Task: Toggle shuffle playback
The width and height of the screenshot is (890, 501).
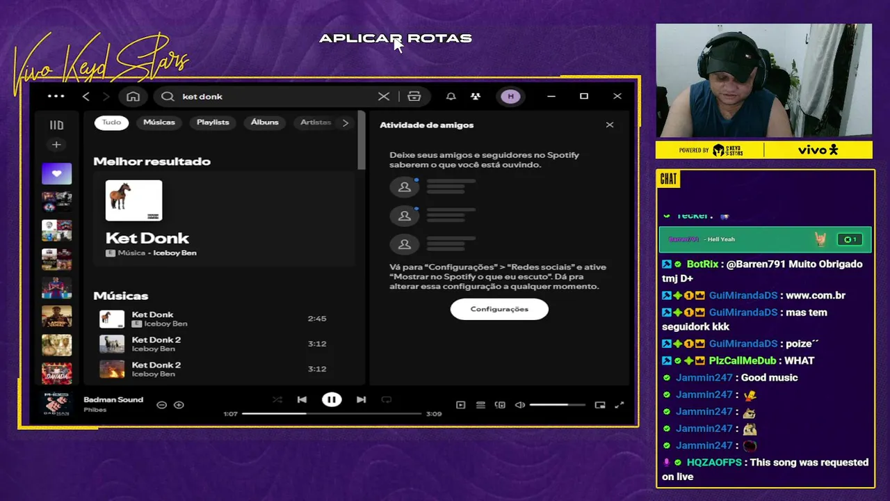Action: coord(277,399)
